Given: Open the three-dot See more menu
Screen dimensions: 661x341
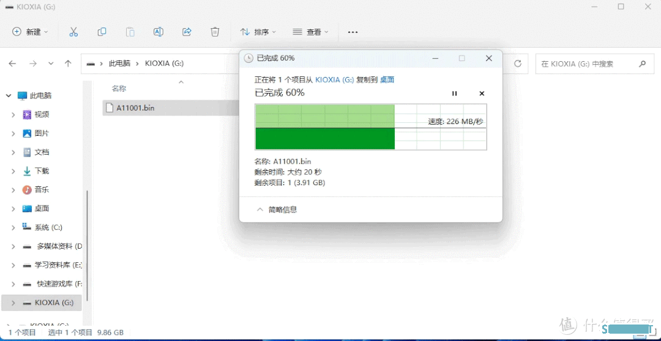Looking at the screenshot, I should click(x=353, y=32).
